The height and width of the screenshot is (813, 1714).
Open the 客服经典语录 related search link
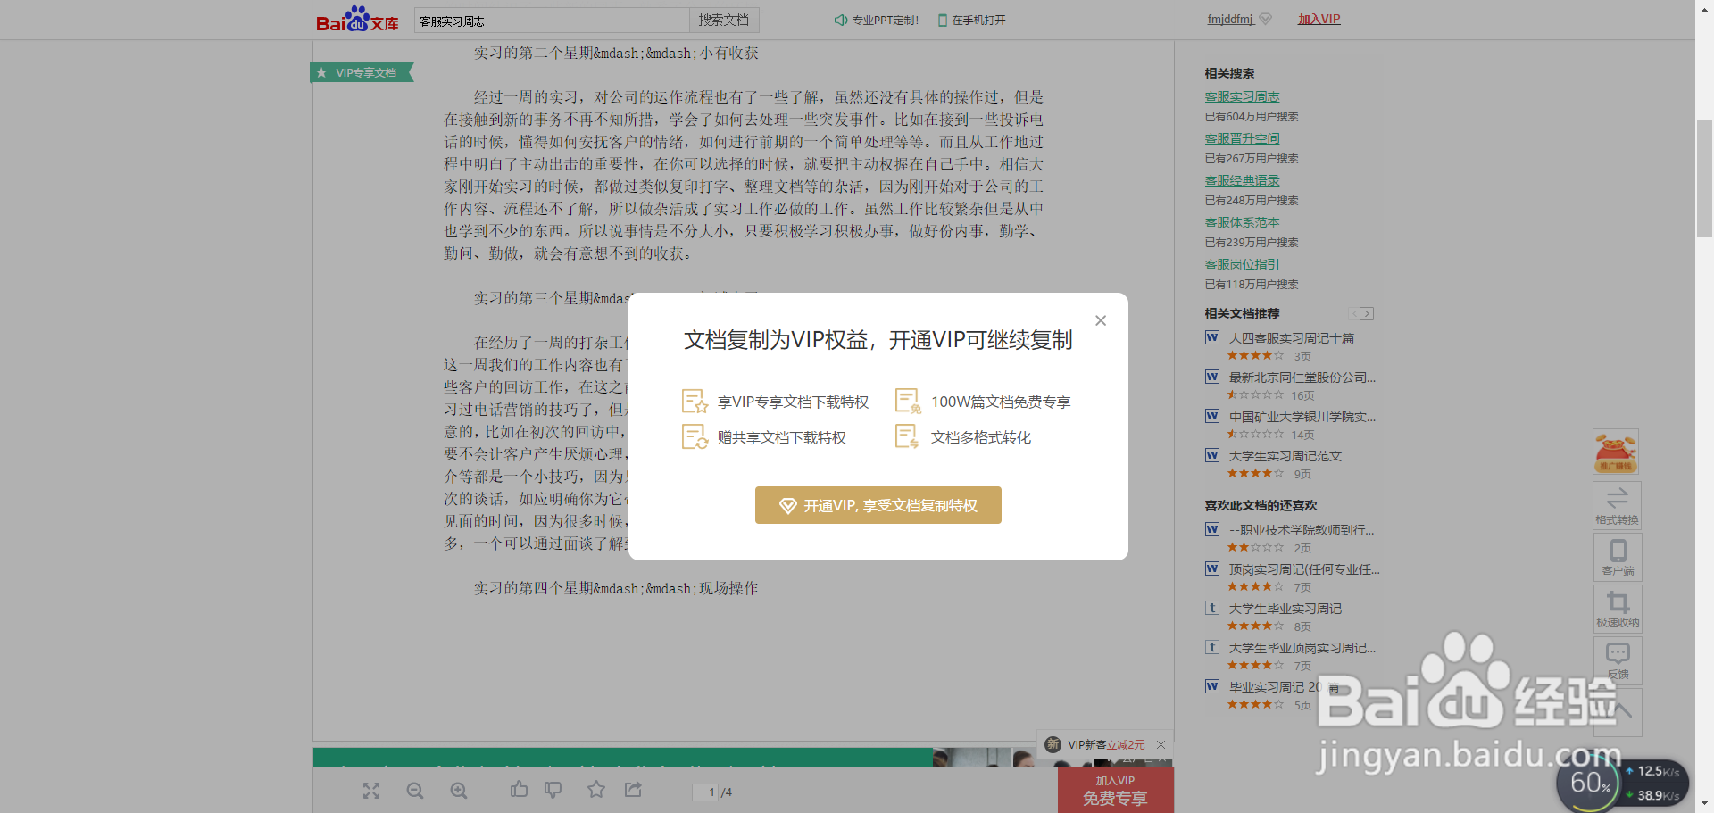(x=1241, y=179)
